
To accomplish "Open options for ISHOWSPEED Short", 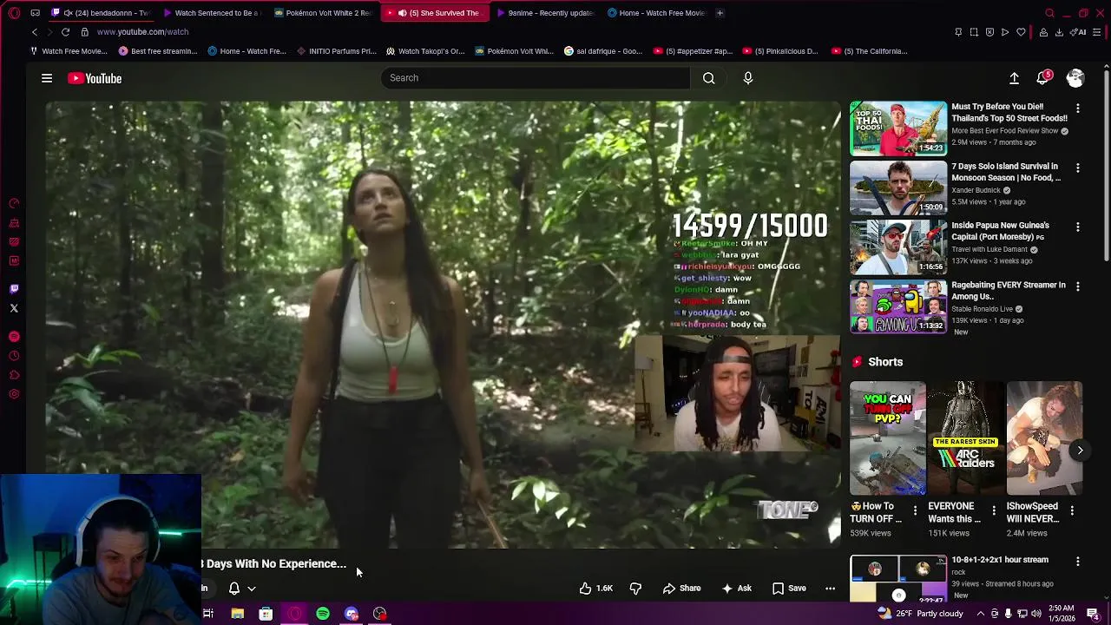I will click(1072, 510).
